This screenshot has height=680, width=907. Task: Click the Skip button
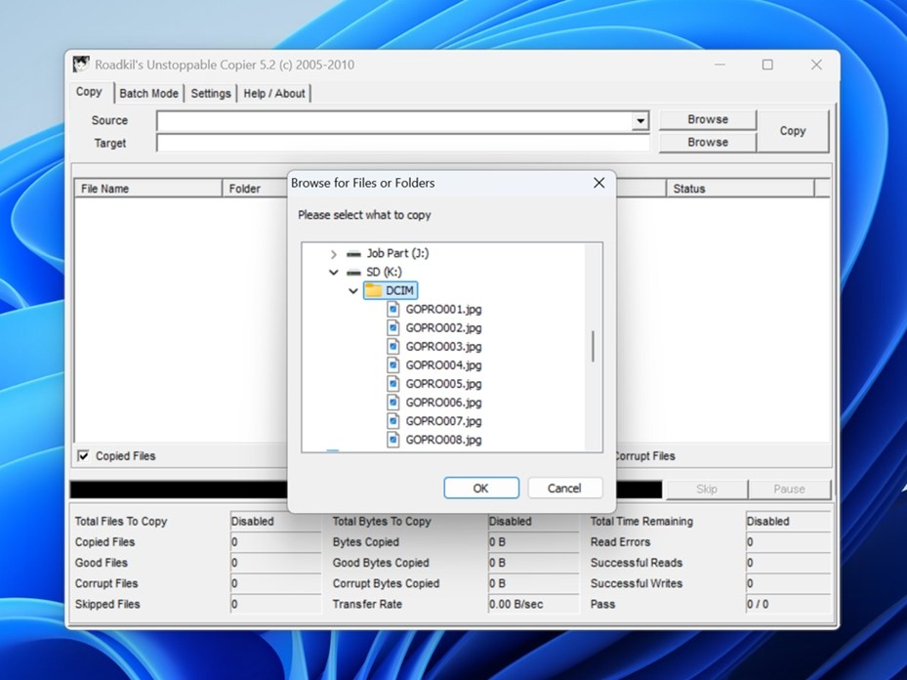click(x=707, y=489)
